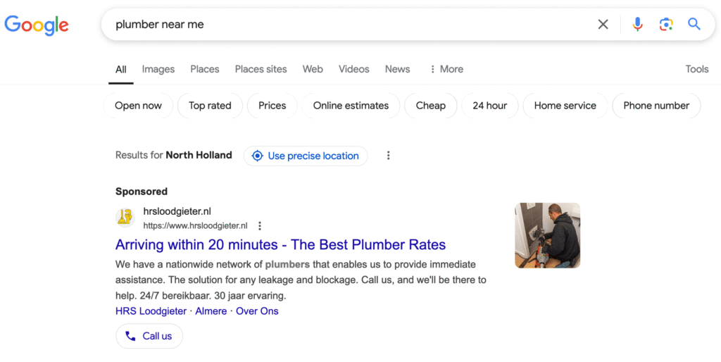Image resolution: width=721 pixels, height=362 pixels.
Task: Click the Google logo
Action: coord(37,25)
